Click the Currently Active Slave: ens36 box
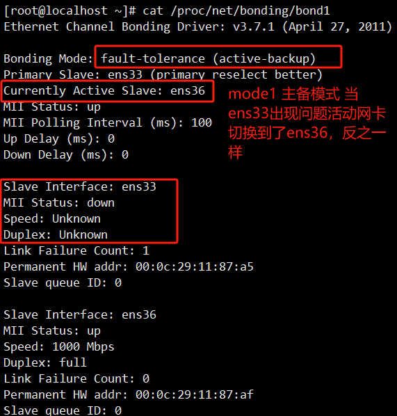 coord(107,91)
